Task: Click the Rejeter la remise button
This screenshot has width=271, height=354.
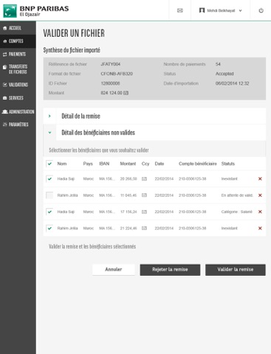Action: click(170, 270)
